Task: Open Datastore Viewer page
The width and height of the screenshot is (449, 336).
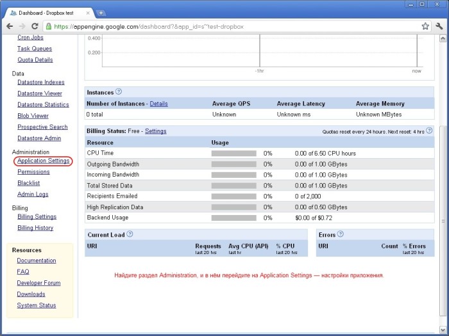Action: [40, 93]
